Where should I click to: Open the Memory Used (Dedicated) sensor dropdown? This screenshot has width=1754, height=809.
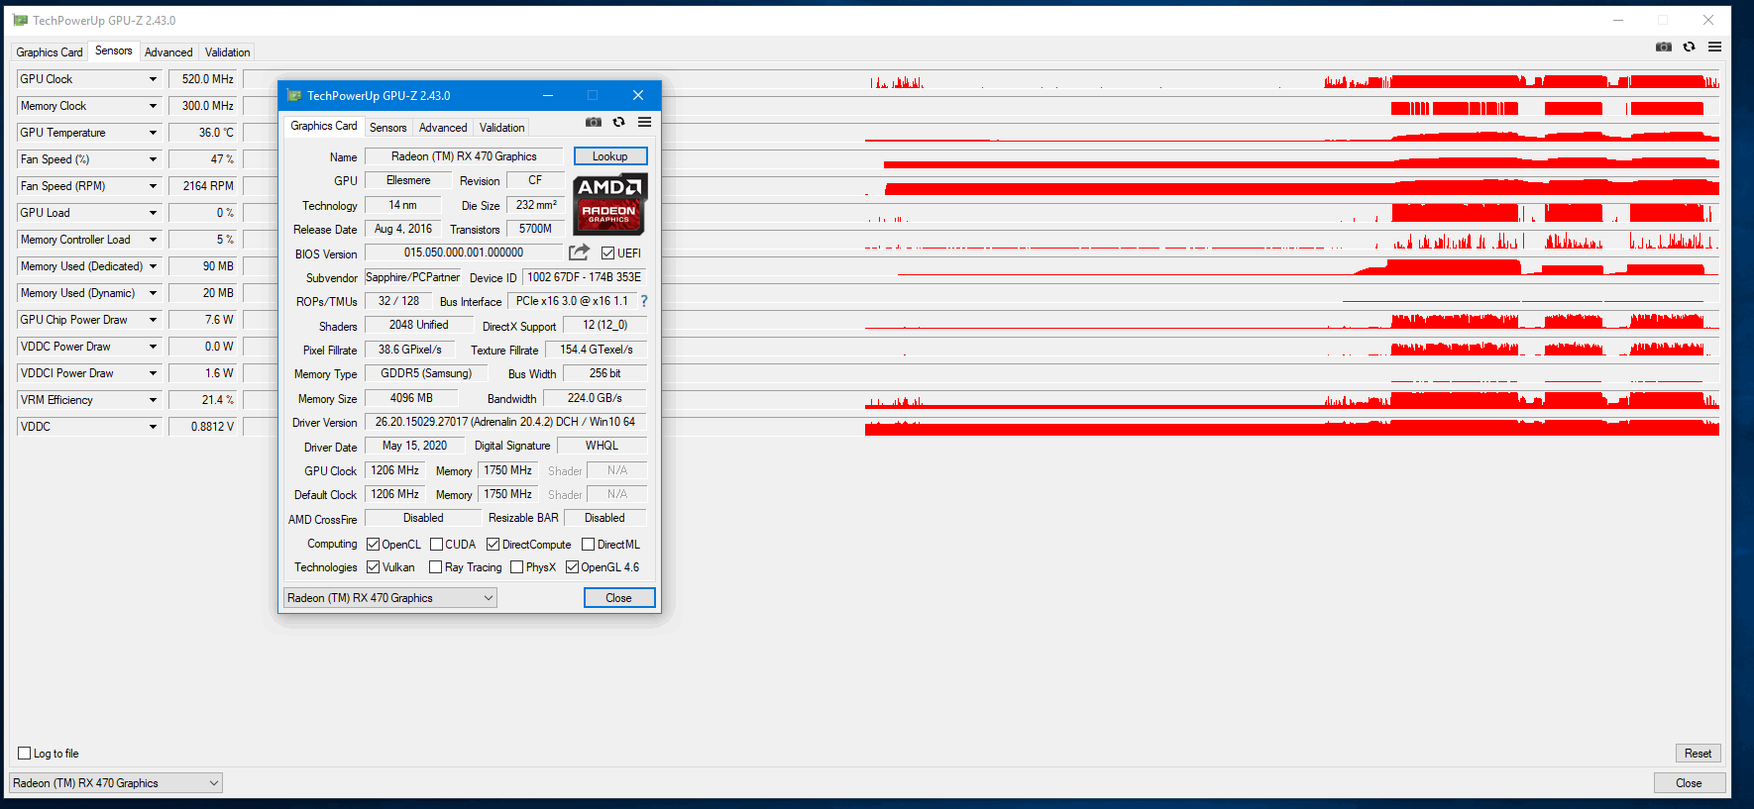coord(153,266)
